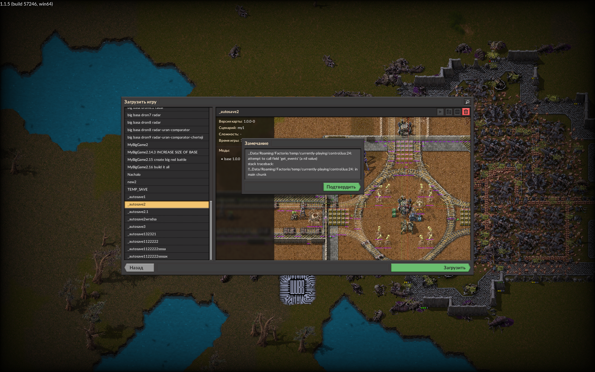Click the replay play icon

coord(440,112)
